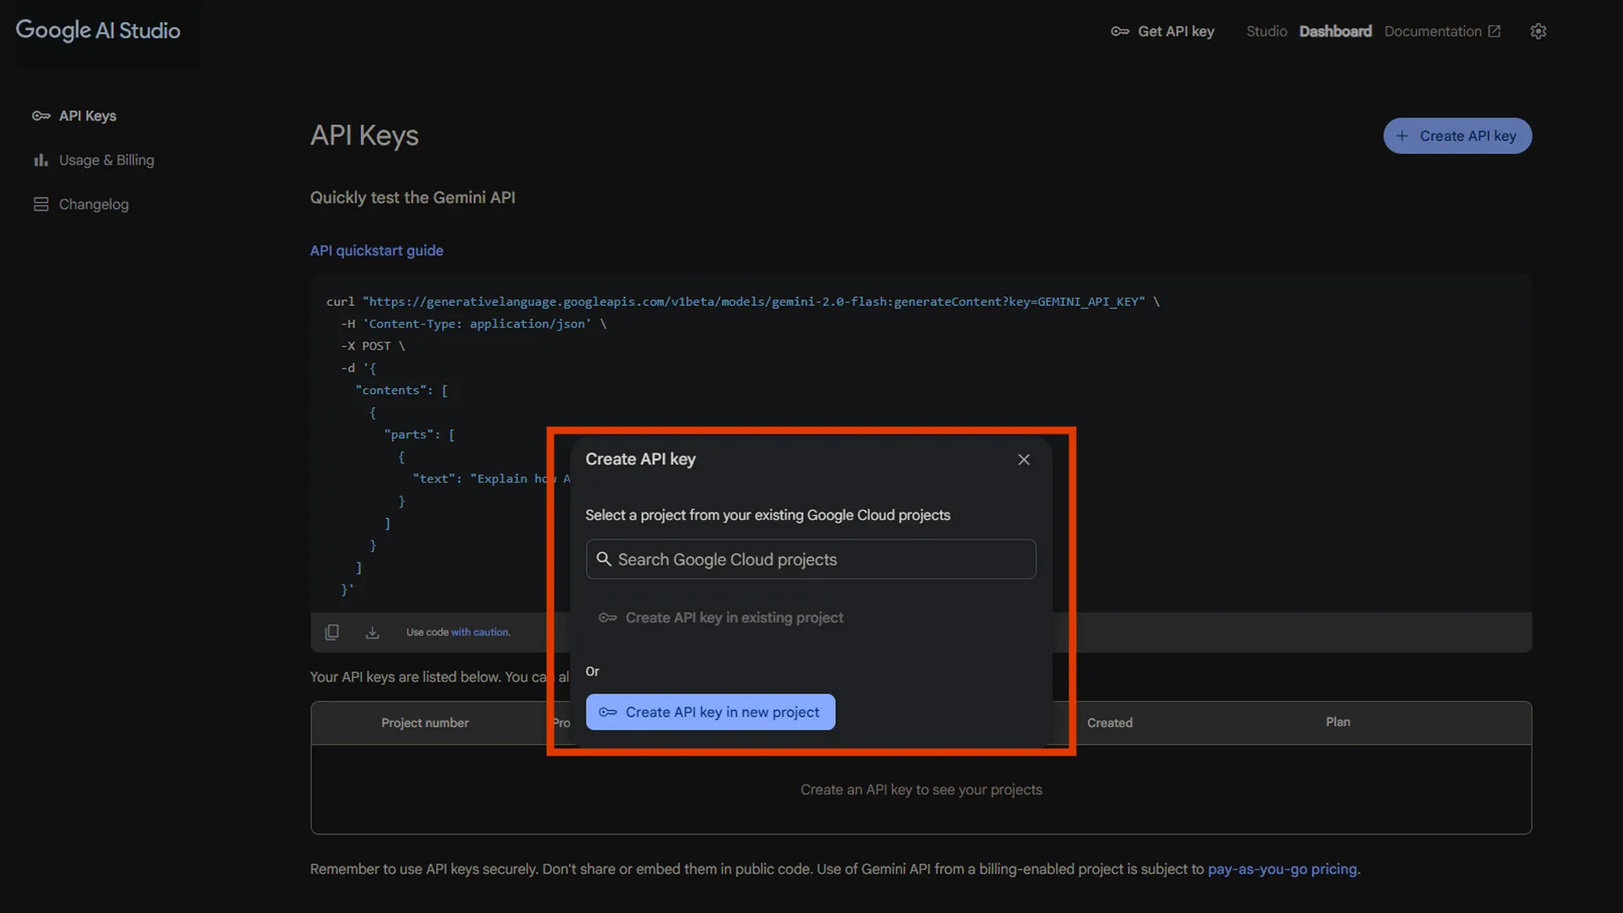Click the Changelog list icon
This screenshot has width=1623, height=913.
click(41, 205)
